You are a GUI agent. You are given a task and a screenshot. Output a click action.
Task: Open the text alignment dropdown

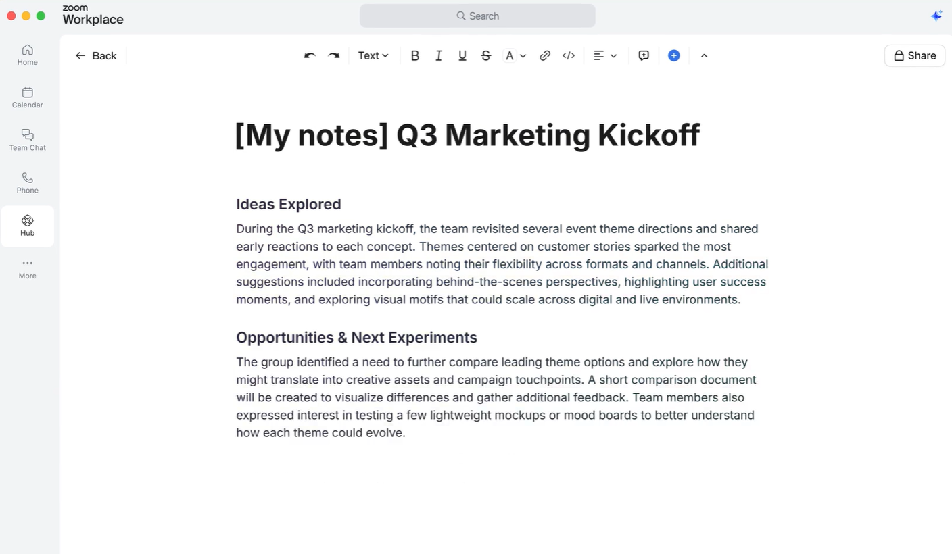[605, 55]
